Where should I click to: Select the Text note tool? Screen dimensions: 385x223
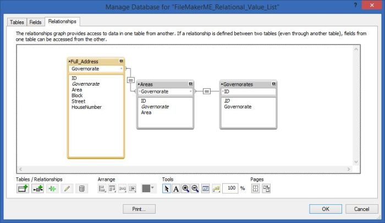pos(176,188)
